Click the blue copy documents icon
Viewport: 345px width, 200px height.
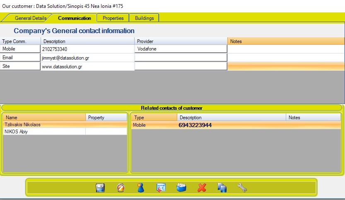[x=222, y=188]
